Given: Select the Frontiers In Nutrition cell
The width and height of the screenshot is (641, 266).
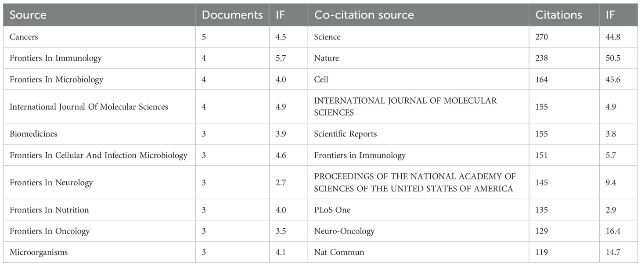Looking at the screenshot, I should (49, 210).
